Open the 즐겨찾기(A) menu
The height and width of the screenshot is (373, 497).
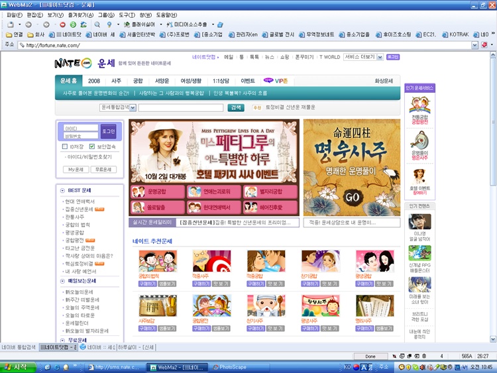coord(81,15)
